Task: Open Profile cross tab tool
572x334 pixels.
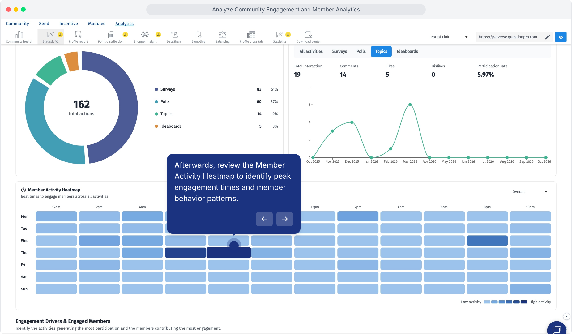Action: [251, 37]
